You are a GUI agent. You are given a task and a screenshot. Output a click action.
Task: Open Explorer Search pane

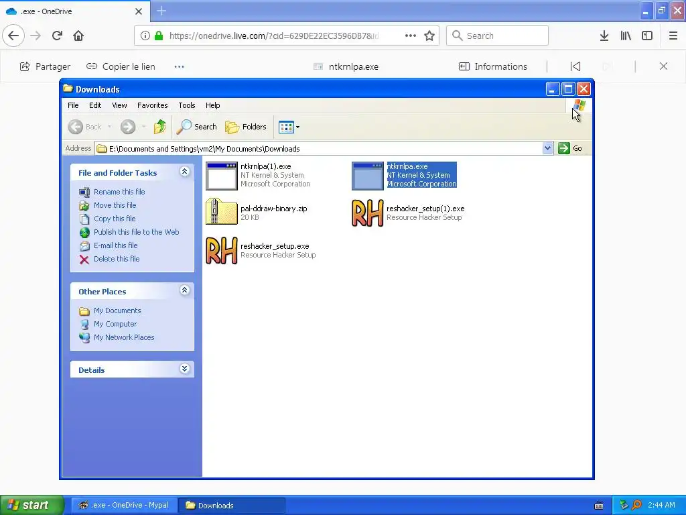tap(196, 127)
